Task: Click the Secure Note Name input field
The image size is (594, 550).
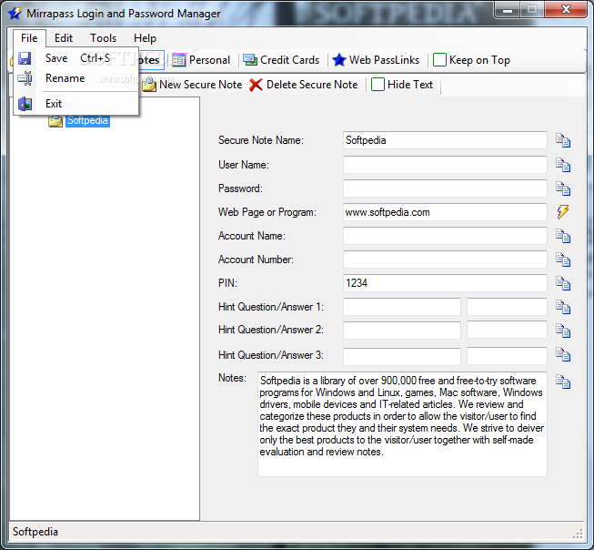Action: 445,140
